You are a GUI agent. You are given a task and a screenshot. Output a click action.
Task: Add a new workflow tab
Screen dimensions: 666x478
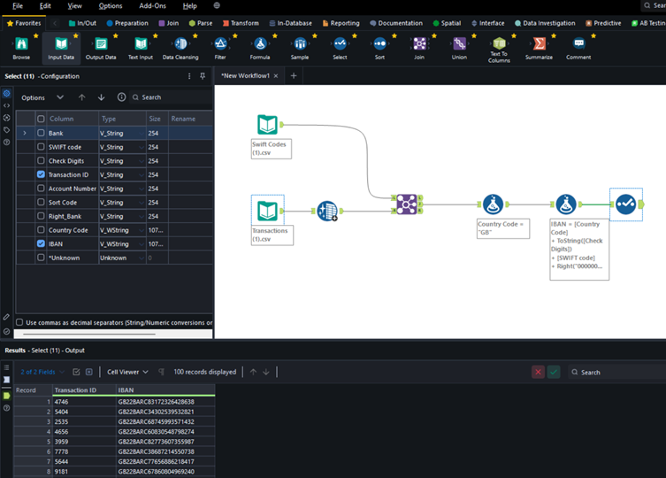pos(294,76)
